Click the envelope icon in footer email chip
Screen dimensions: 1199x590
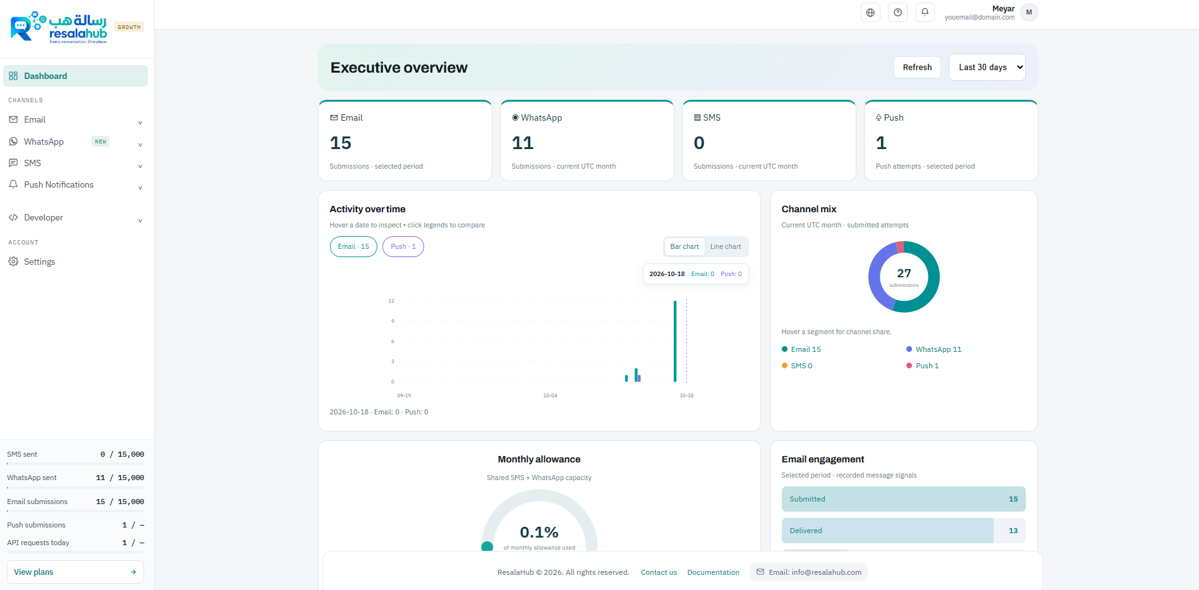coord(760,572)
